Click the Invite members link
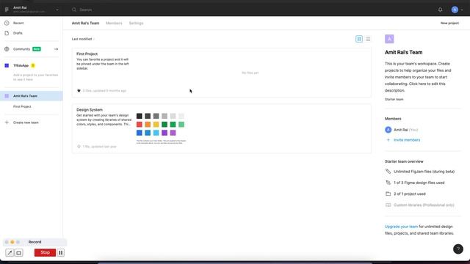This screenshot has height=264, width=470. (407, 140)
